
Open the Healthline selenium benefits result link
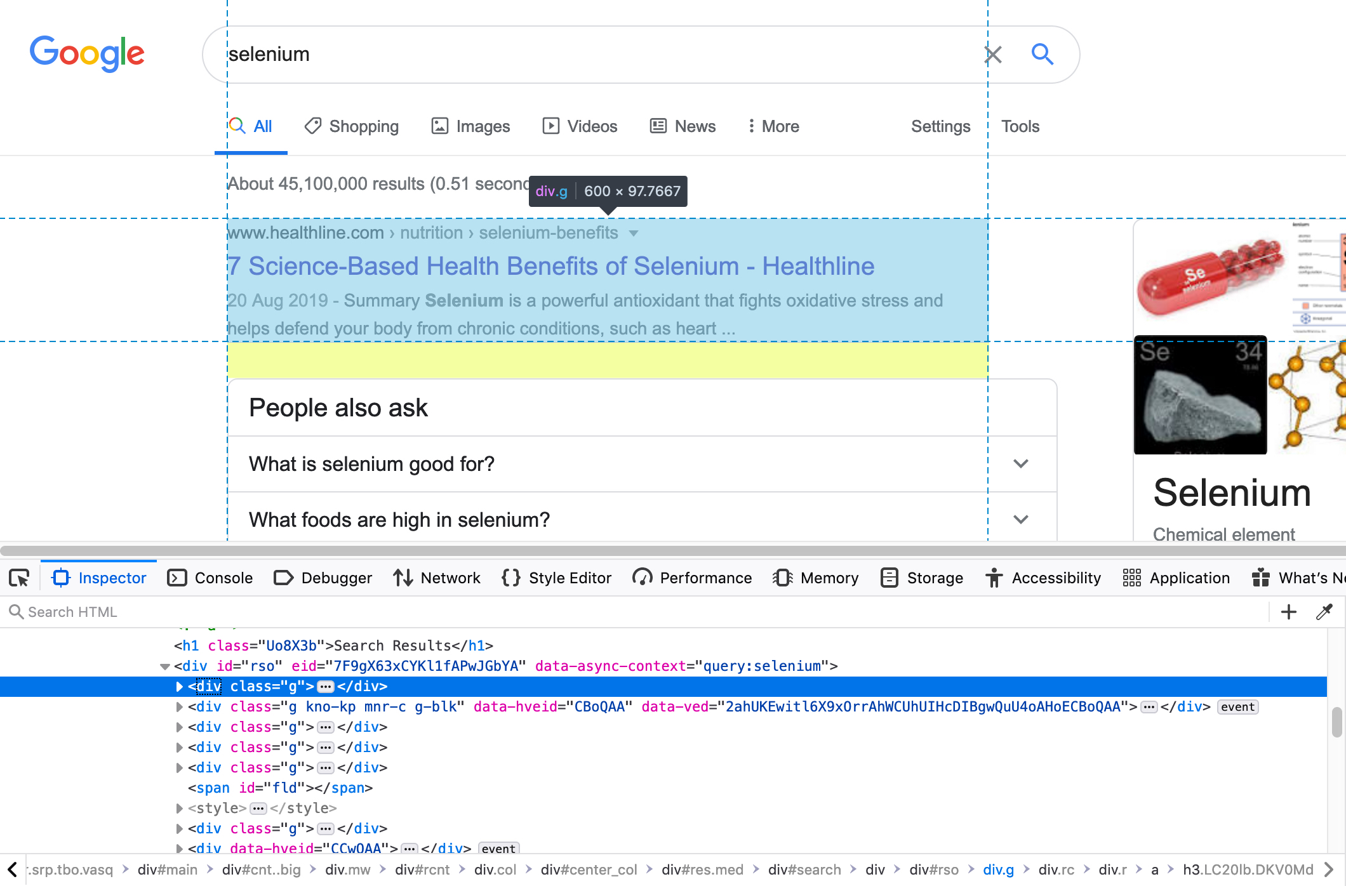[551, 267]
